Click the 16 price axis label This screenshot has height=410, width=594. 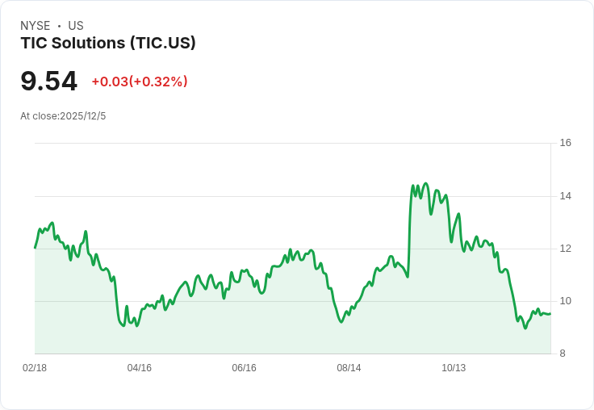[565, 143]
